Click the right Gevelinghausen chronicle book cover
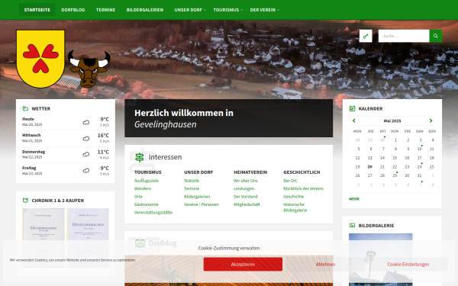 pyautogui.click(x=88, y=238)
